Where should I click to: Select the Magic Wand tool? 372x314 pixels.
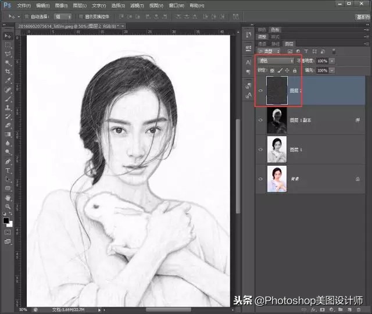click(8, 63)
